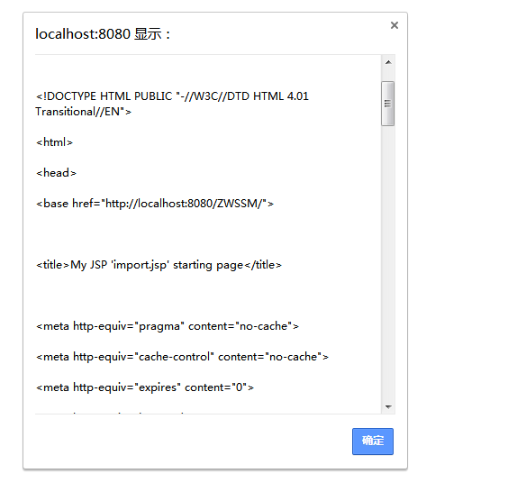Confirm the dialog with the 确定 button
Screen dimensions: 508x501
click(x=373, y=441)
